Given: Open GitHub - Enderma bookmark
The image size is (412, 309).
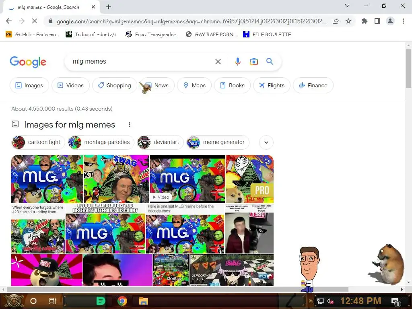Looking at the screenshot, I should coord(32,35).
